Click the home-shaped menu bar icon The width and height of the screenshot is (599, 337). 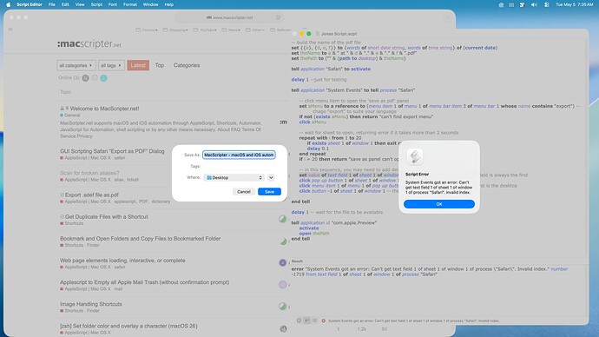501,4
